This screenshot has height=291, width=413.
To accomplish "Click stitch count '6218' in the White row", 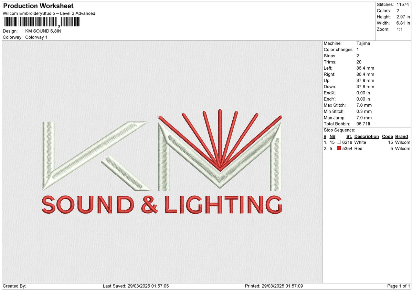I will [347, 142].
